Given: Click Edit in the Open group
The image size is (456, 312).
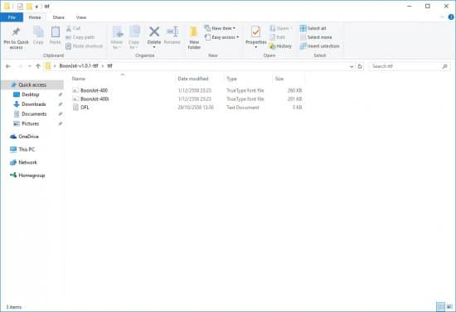Looking at the screenshot, I should click(278, 37).
